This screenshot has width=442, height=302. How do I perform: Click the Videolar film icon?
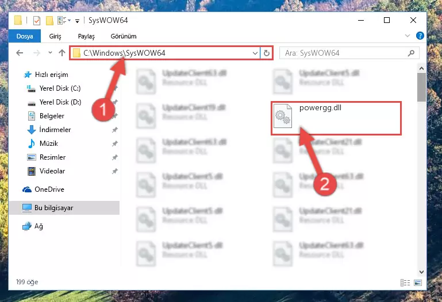click(32, 171)
